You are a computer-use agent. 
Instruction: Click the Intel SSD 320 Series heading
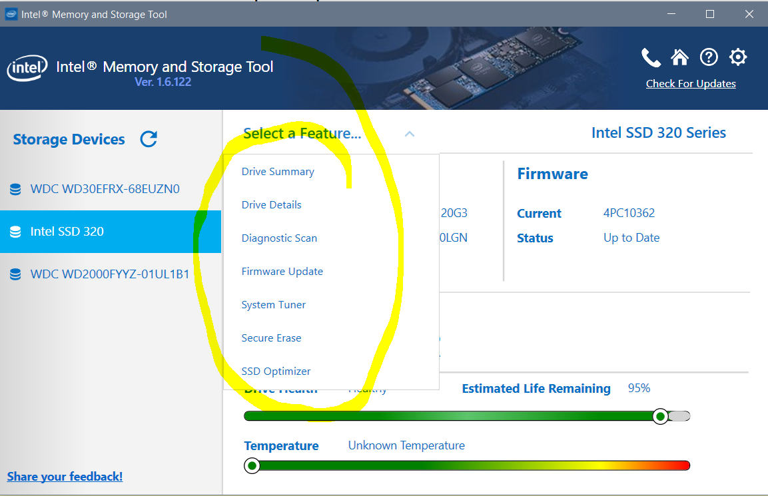coord(659,132)
